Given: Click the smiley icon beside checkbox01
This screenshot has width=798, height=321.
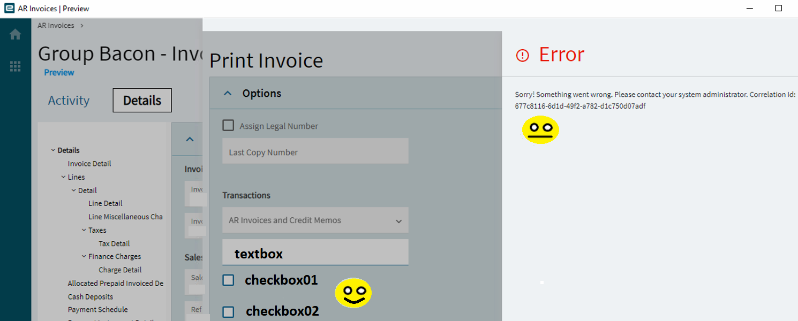Looking at the screenshot, I should click(352, 292).
